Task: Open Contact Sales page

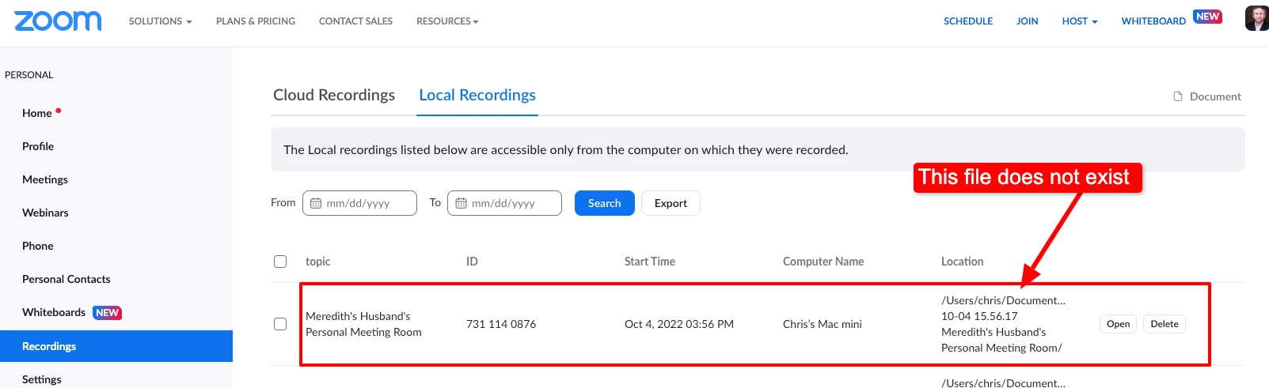Action: pyautogui.click(x=355, y=21)
